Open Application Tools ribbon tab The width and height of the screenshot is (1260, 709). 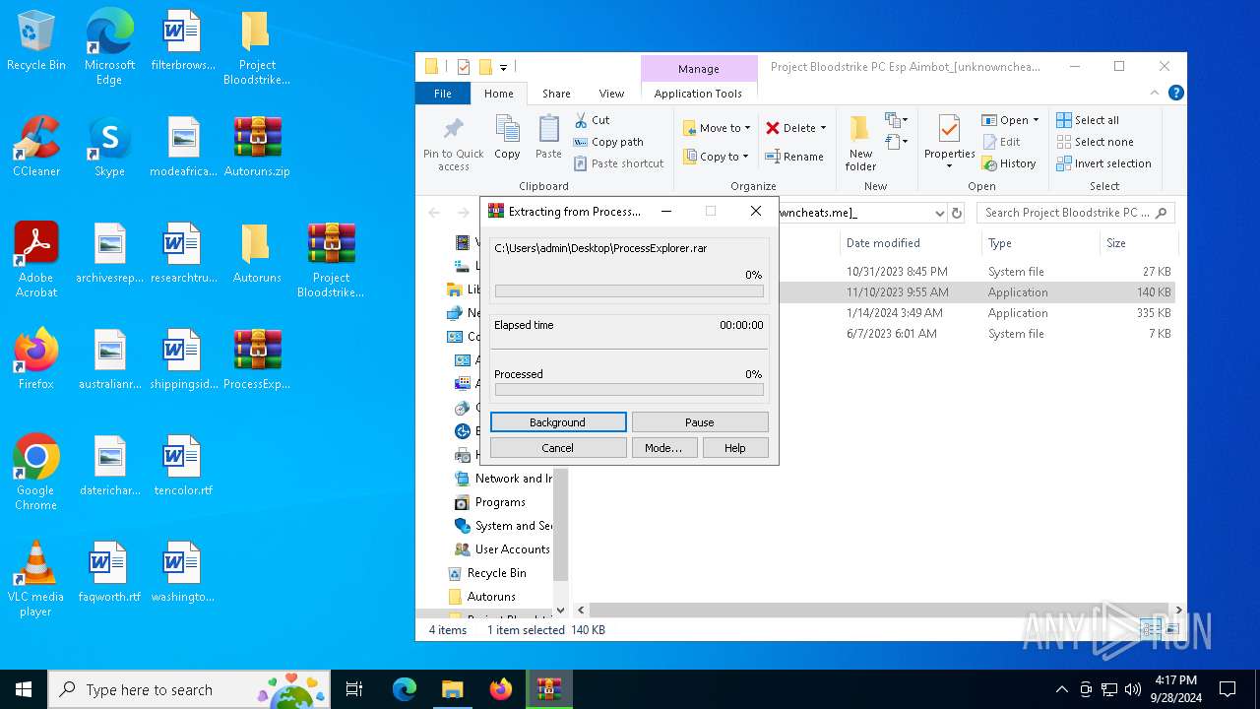(699, 94)
